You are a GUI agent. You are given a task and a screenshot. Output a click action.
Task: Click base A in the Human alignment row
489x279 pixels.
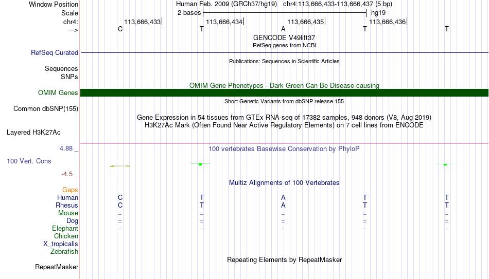pyautogui.click(x=283, y=198)
